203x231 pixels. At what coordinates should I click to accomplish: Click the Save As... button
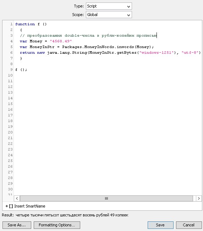(x=17, y=225)
